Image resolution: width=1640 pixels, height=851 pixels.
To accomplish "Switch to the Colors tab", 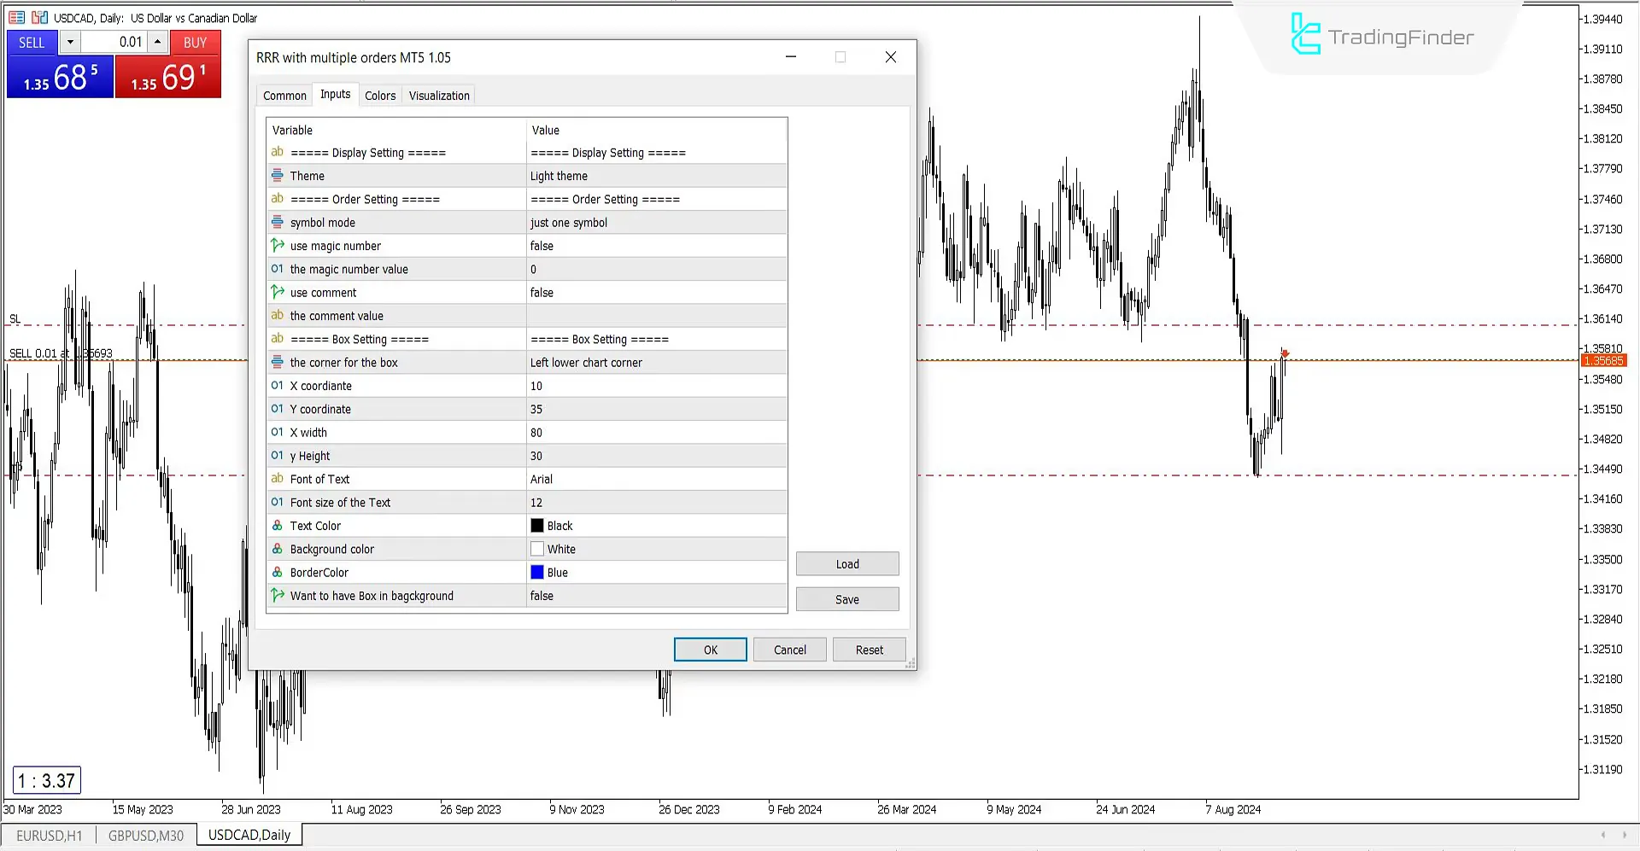I will (380, 95).
